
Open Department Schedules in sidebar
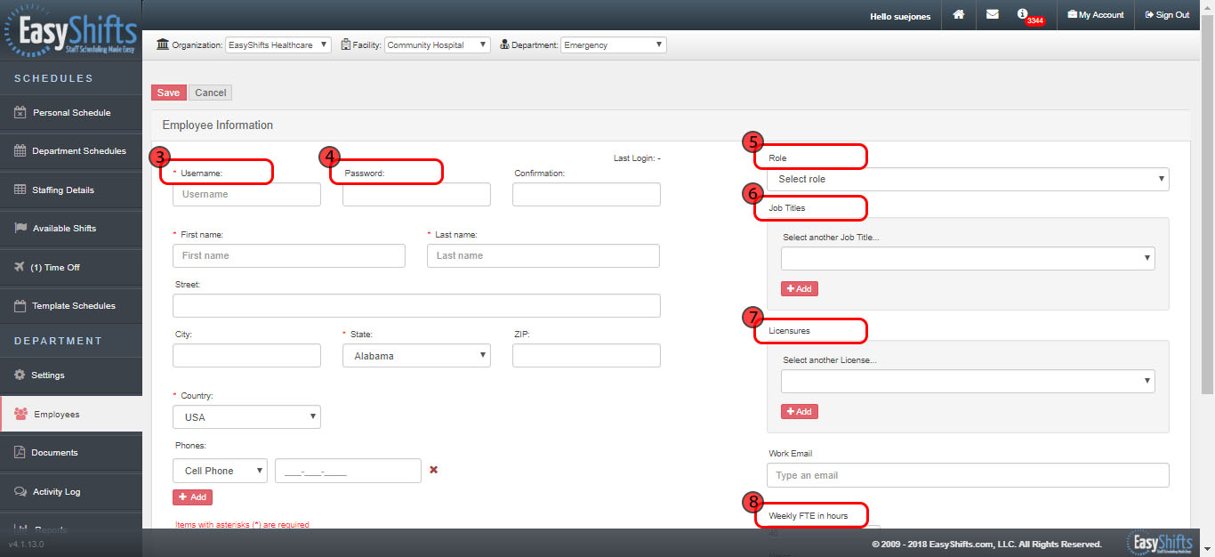click(71, 151)
